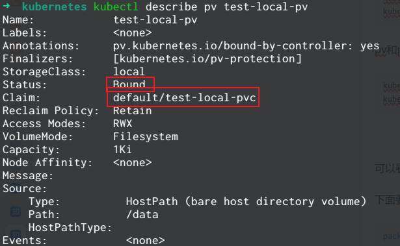Click the Source section label
Viewport: 400px width, 246px height.
click(x=25, y=189)
